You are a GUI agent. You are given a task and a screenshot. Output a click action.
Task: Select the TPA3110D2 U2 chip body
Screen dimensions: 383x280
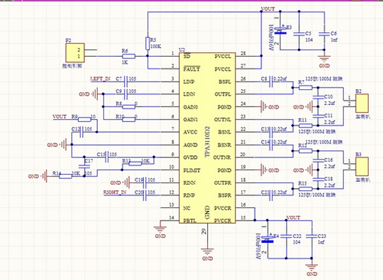point(207,138)
